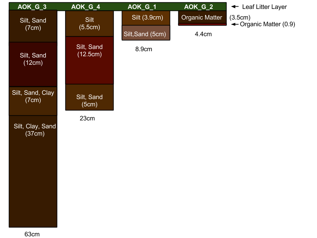The image size is (317, 238).
Task: Click the "(12.5cm)" thickness text
Action: (89, 54)
